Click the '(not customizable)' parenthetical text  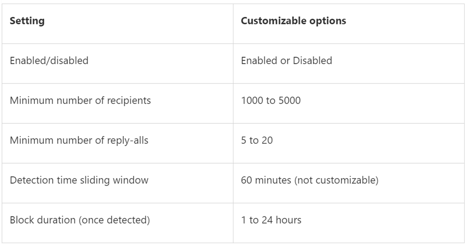coord(336,180)
